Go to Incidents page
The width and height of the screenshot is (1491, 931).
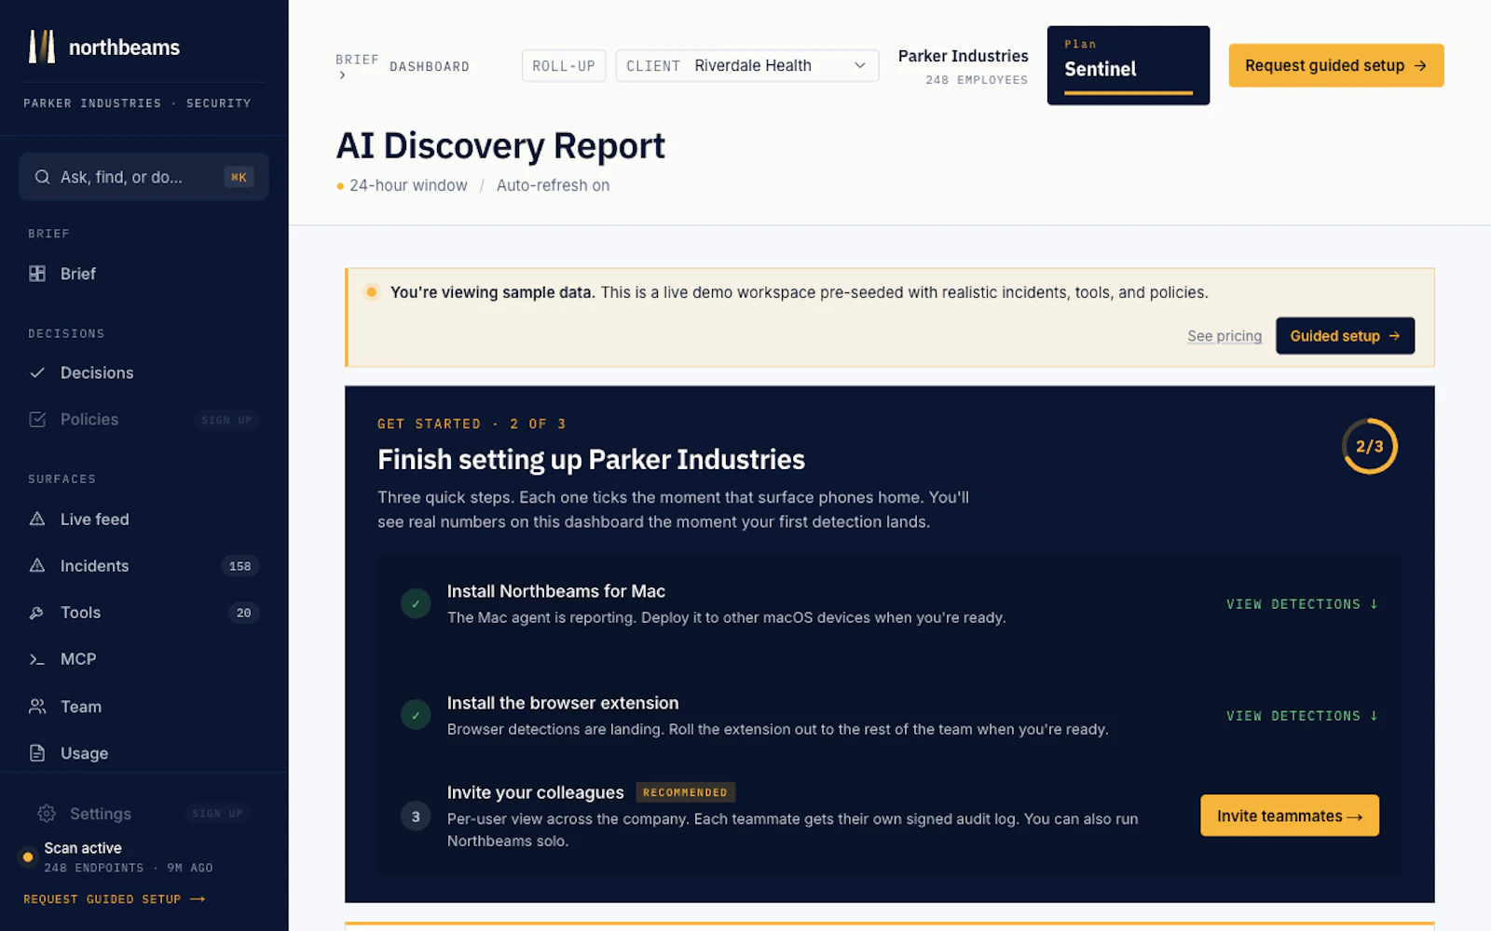click(144, 565)
